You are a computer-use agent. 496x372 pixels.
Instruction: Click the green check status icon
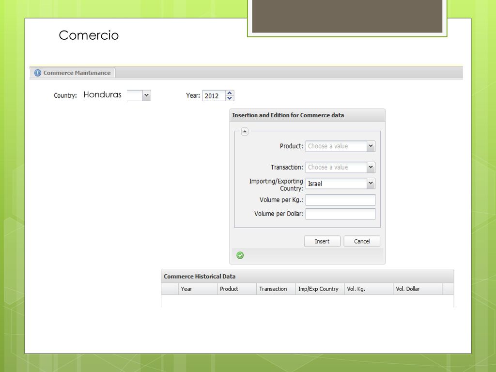pyautogui.click(x=240, y=255)
